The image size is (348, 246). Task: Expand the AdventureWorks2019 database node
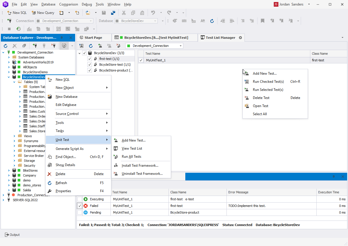coord(9,62)
